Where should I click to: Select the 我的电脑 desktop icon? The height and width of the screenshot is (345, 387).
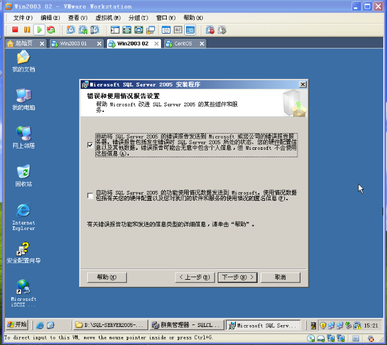pyautogui.click(x=24, y=99)
